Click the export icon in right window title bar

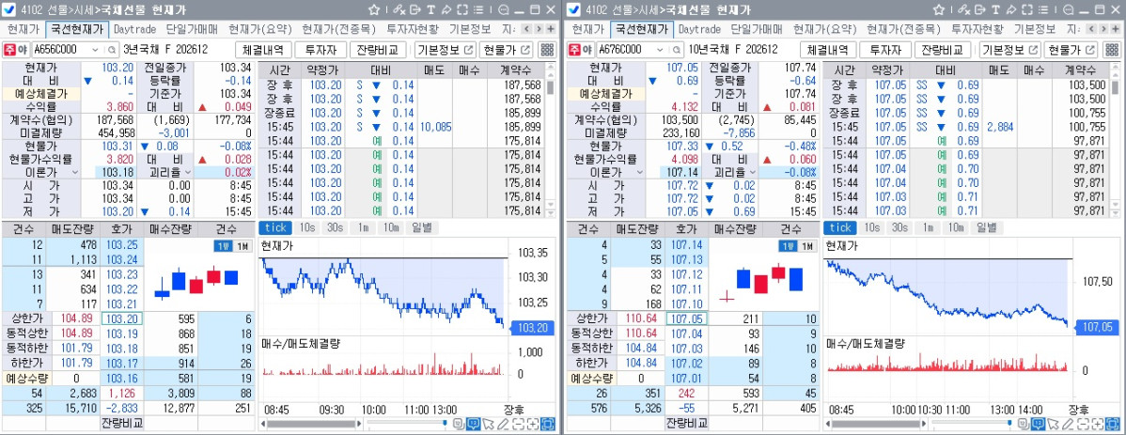pos(979,9)
